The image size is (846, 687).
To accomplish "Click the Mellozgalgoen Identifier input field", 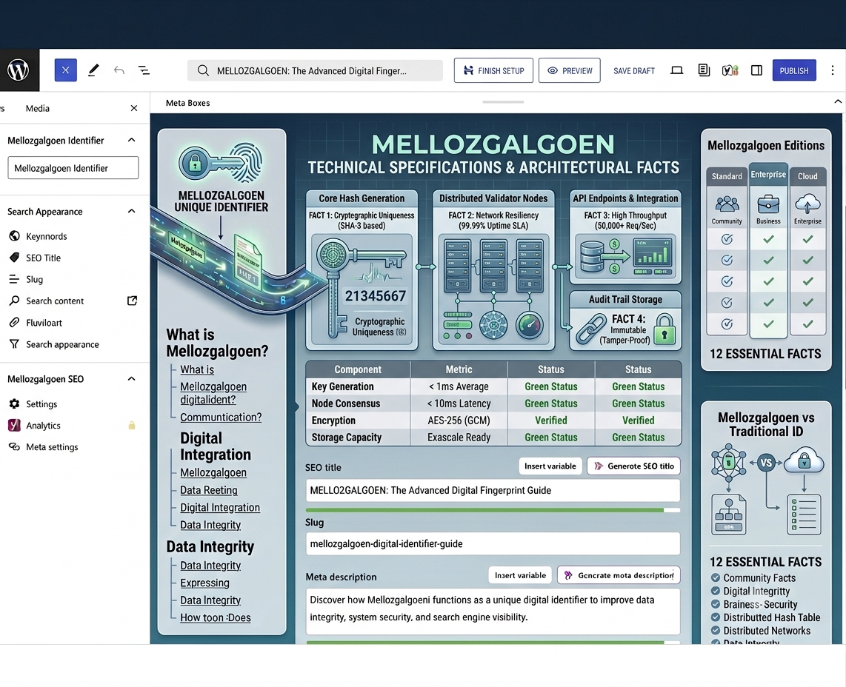I will tap(73, 168).
